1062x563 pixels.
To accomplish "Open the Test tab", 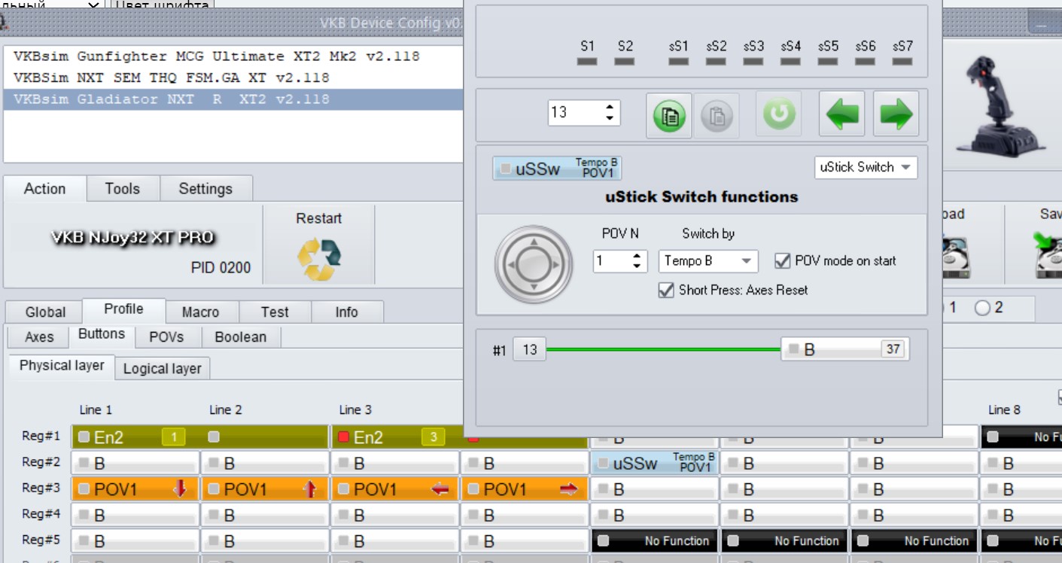I will coord(275,312).
